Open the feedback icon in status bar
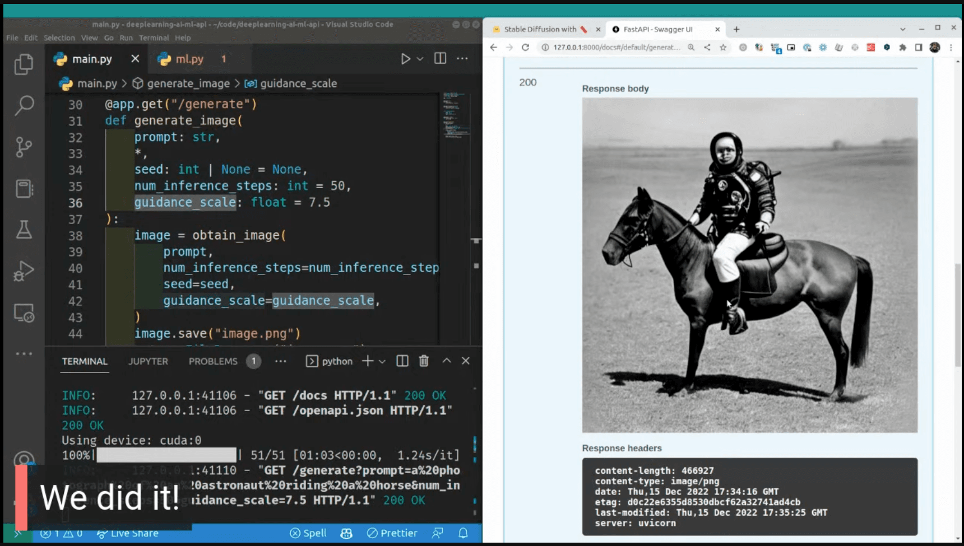Image resolution: width=964 pixels, height=546 pixels. (x=438, y=533)
